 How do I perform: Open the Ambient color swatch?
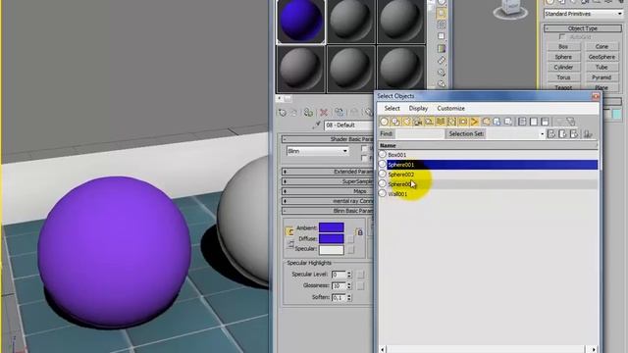(332, 227)
